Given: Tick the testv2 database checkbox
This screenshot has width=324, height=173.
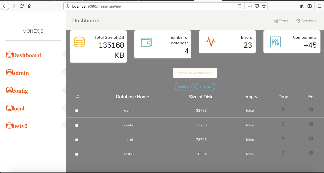Looking at the screenshot, I should 77,154.
